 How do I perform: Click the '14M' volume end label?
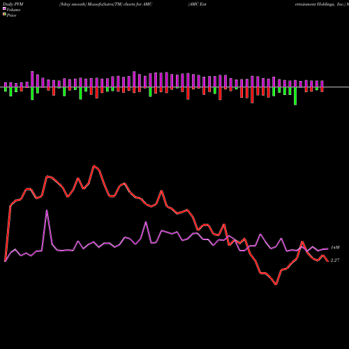[x=335, y=248]
